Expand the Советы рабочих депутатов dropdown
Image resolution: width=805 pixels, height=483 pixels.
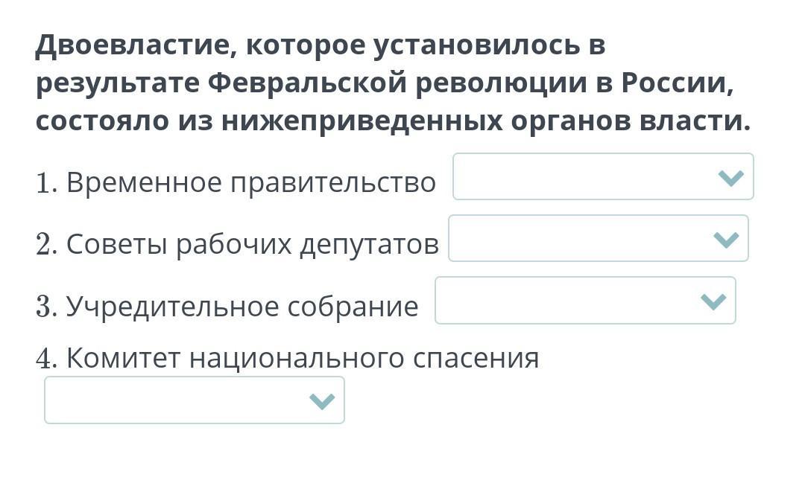(597, 239)
